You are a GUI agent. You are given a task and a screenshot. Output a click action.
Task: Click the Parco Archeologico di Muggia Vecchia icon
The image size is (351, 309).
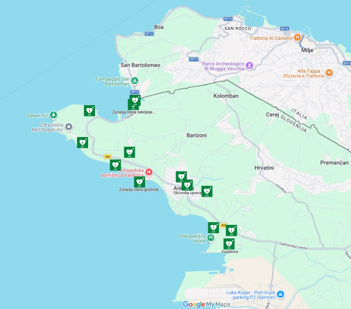click(249, 65)
